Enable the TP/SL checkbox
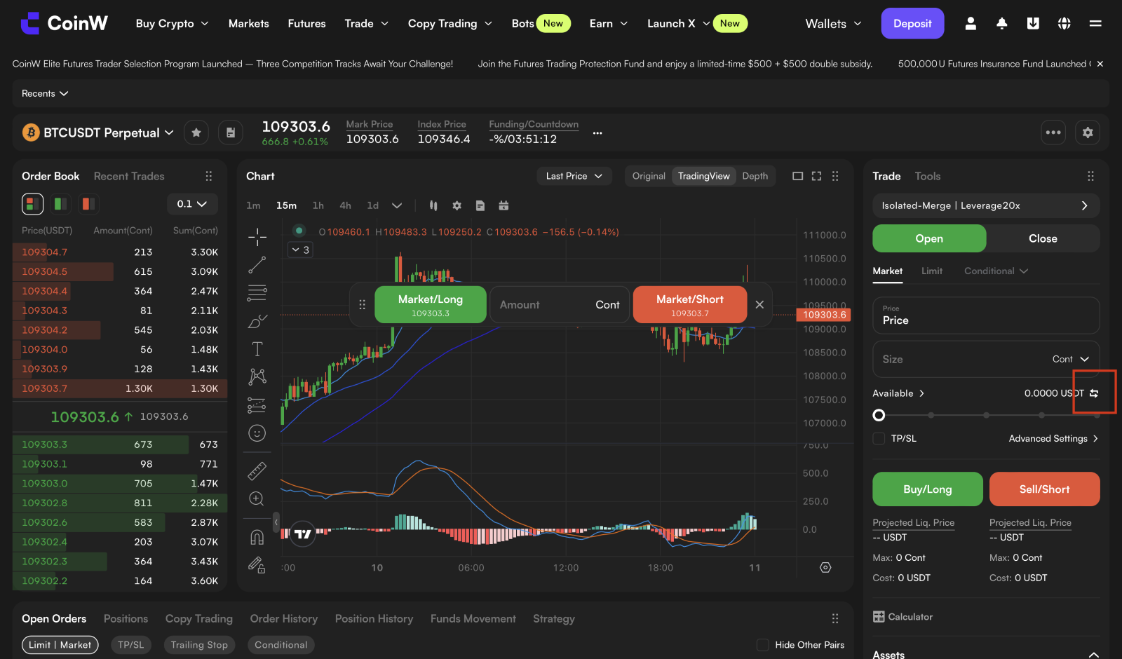Image resolution: width=1122 pixels, height=659 pixels. [x=879, y=438]
